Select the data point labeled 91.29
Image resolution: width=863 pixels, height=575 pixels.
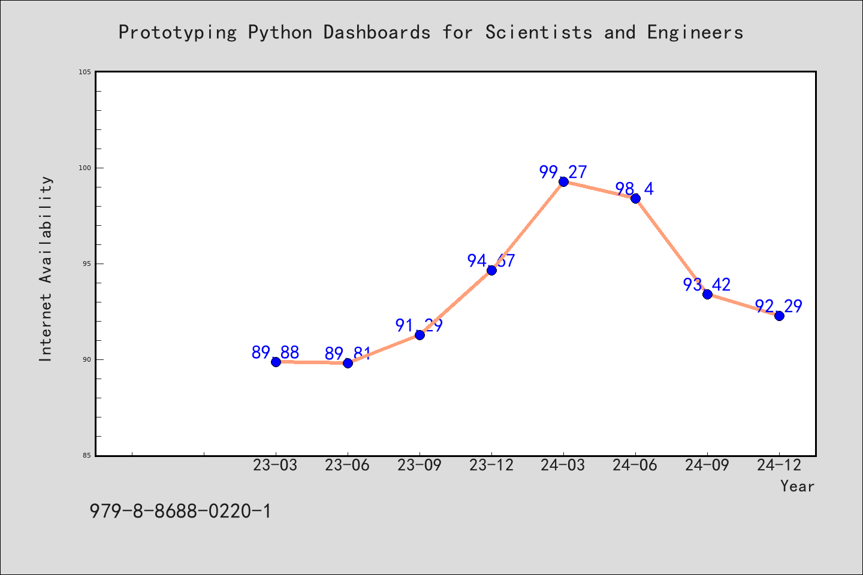pyautogui.click(x=420, y=335)
